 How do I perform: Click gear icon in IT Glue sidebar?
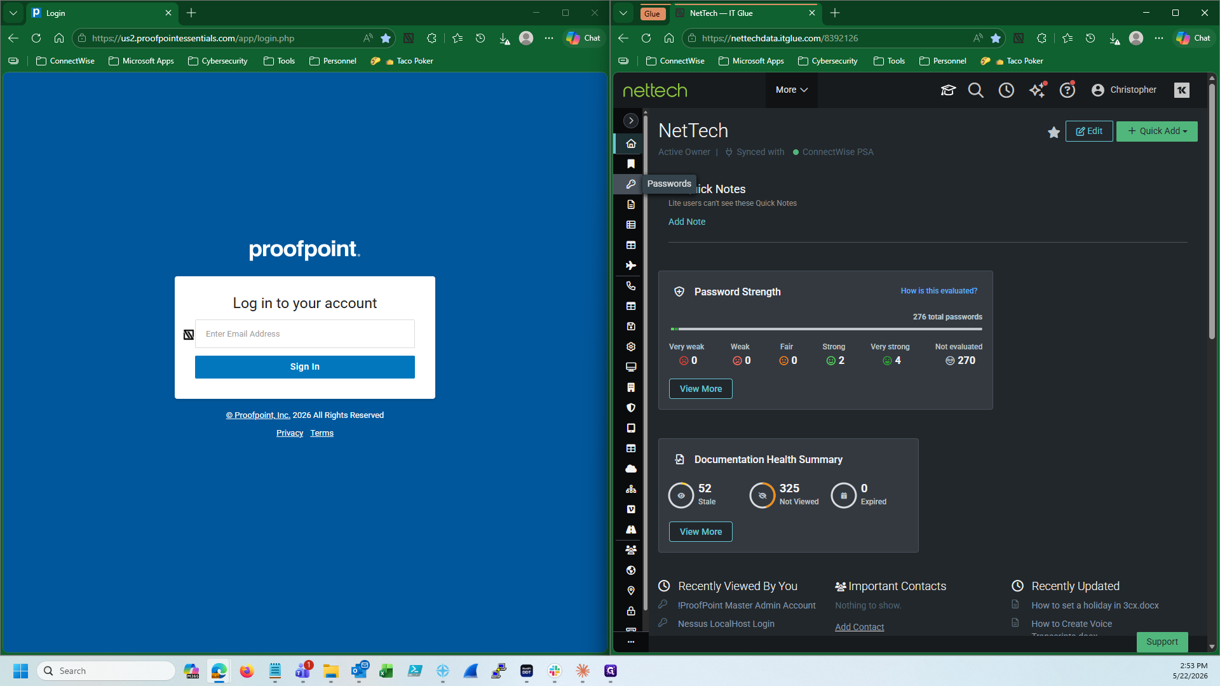click(x=630, y=347)
